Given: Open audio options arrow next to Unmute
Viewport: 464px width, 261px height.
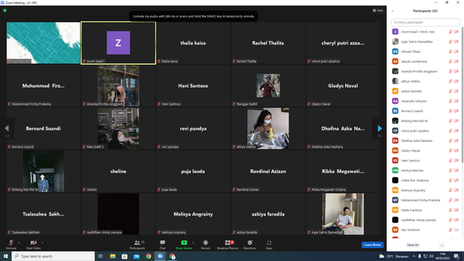Looking at the screenshot, I should pos(19,243).
